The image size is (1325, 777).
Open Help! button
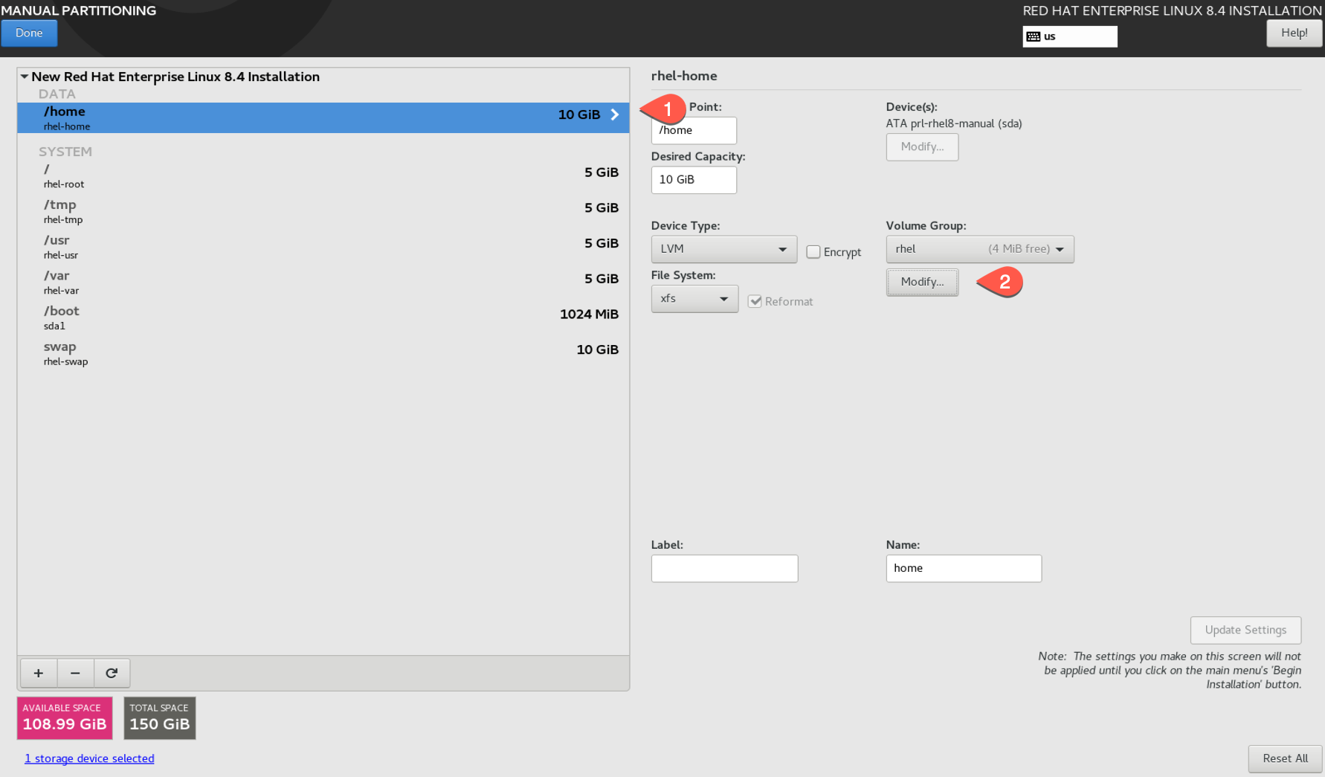tap(1294, 33)
